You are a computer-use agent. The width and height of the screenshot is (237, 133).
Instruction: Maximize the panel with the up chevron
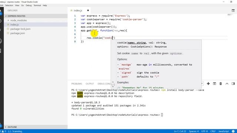pyautogui.click(x=227, y=84)
